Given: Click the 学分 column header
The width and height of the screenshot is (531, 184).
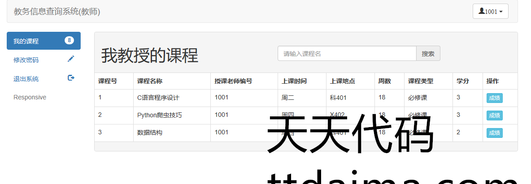Looking at the screenshot, I should pyautogui.click(x=462, y=81).
